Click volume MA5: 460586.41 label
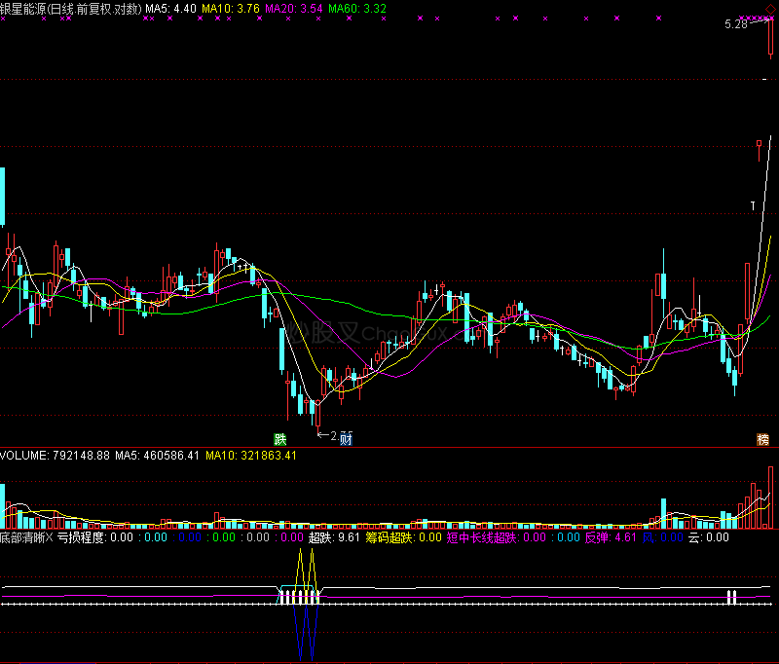779x664 pixels. 157,456
